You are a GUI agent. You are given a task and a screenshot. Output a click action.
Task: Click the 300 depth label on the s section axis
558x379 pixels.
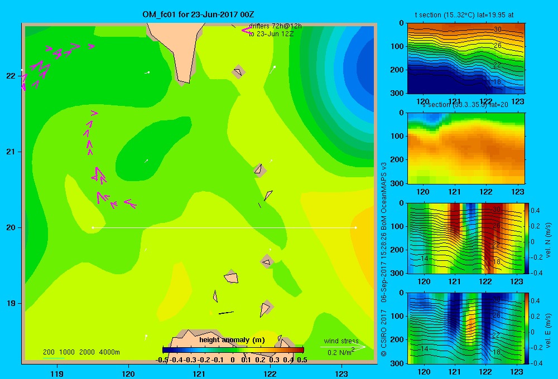click(x=397, y=183)
